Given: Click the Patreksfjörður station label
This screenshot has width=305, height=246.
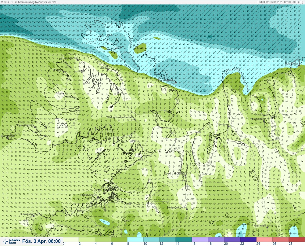Looking at the screenshot, I should 26,125.
